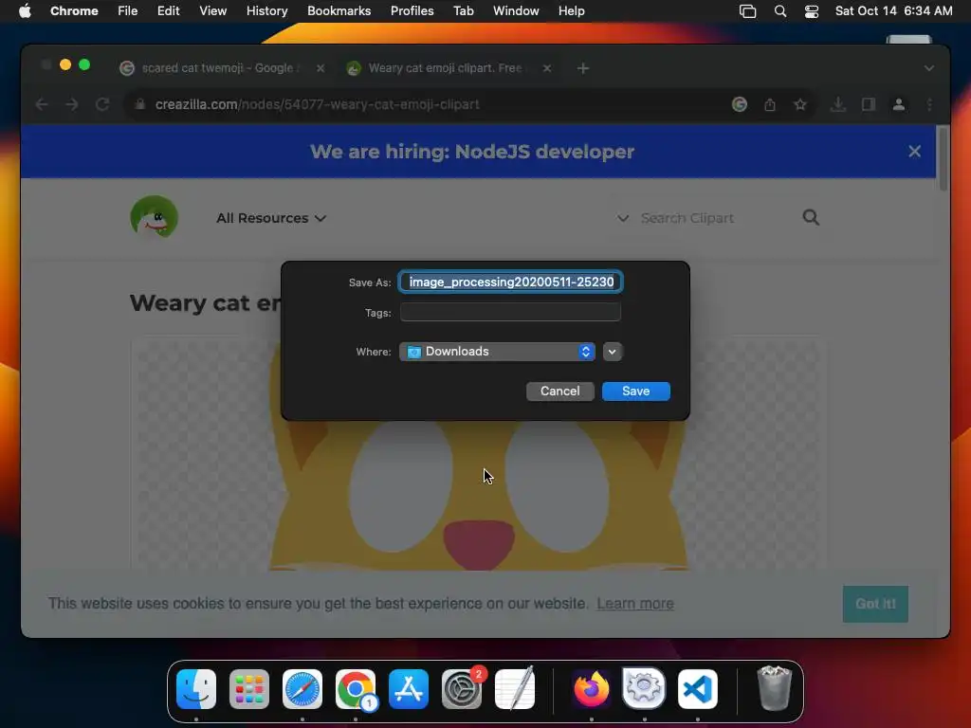971x728 pixels.
Task: Open the Tab menu
Action: point(463,11)
